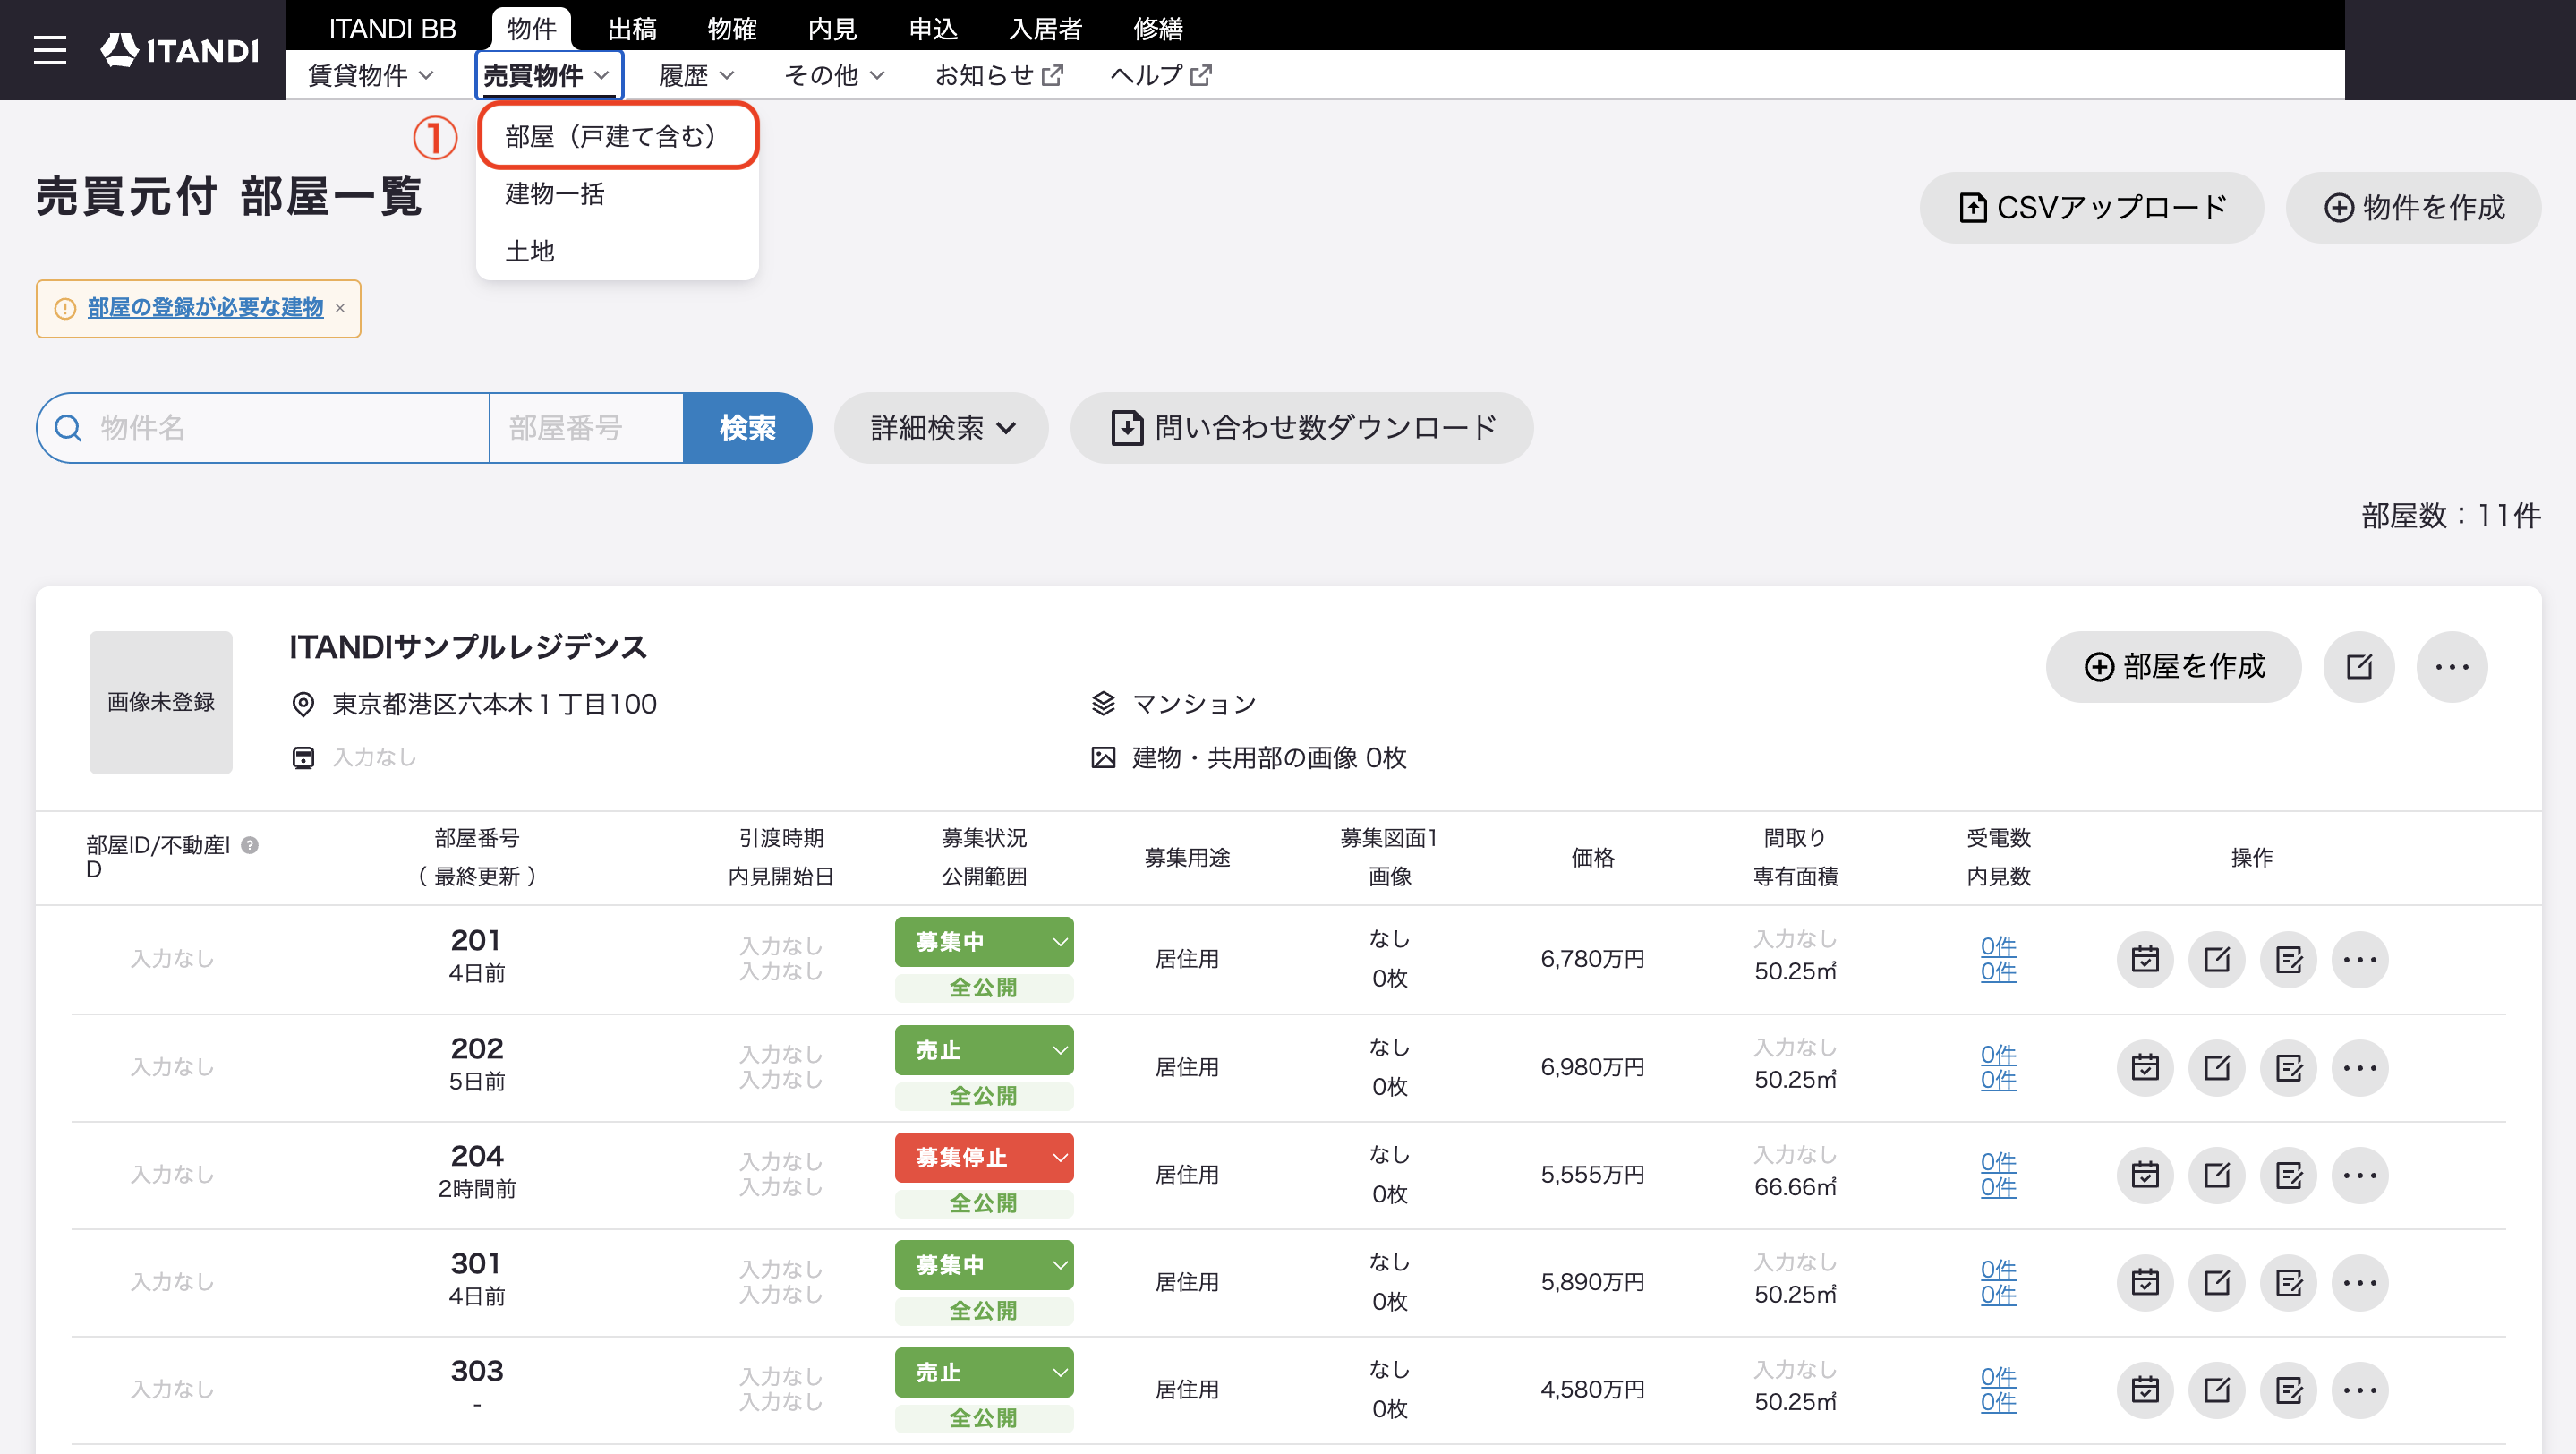Click the calendar icon for room 201
This screenshot has height=1454, width=2576.
(x=2145, y=959)
